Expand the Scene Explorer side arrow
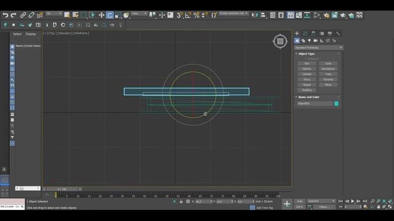The width and height of the screenshot is (394, 221). (4, 169)
